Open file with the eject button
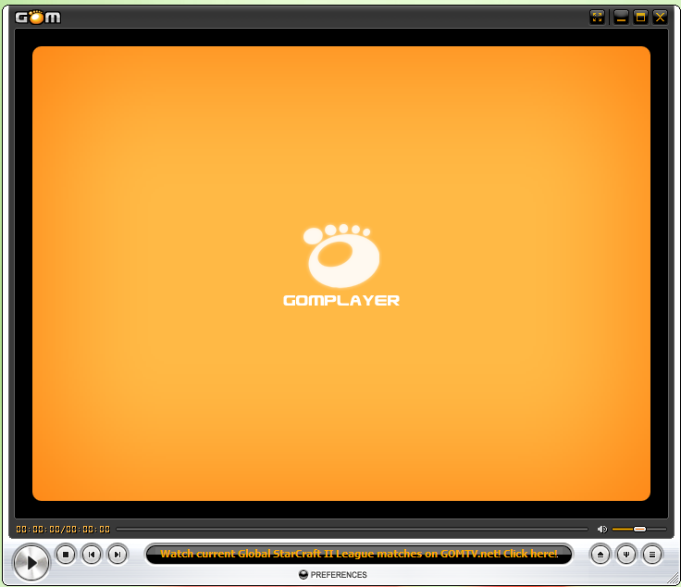 pyautogui.click(x=601, y=555)
